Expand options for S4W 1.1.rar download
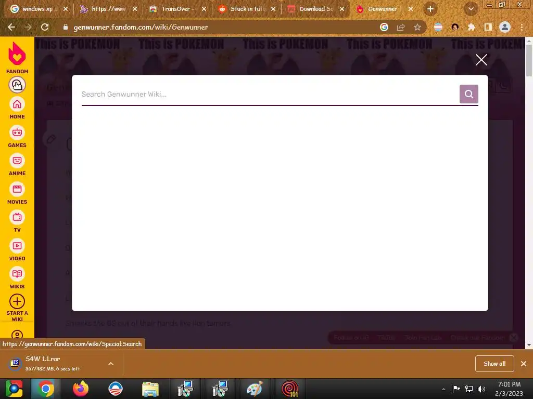Screen dimensions: 533x399 pyautogui.click(x=111, y=364)
